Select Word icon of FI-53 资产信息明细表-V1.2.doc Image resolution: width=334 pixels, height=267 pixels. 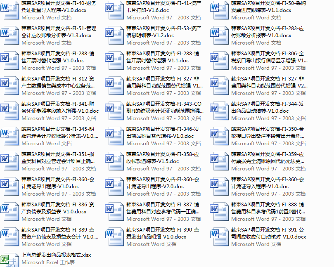[x=114, y=35]
